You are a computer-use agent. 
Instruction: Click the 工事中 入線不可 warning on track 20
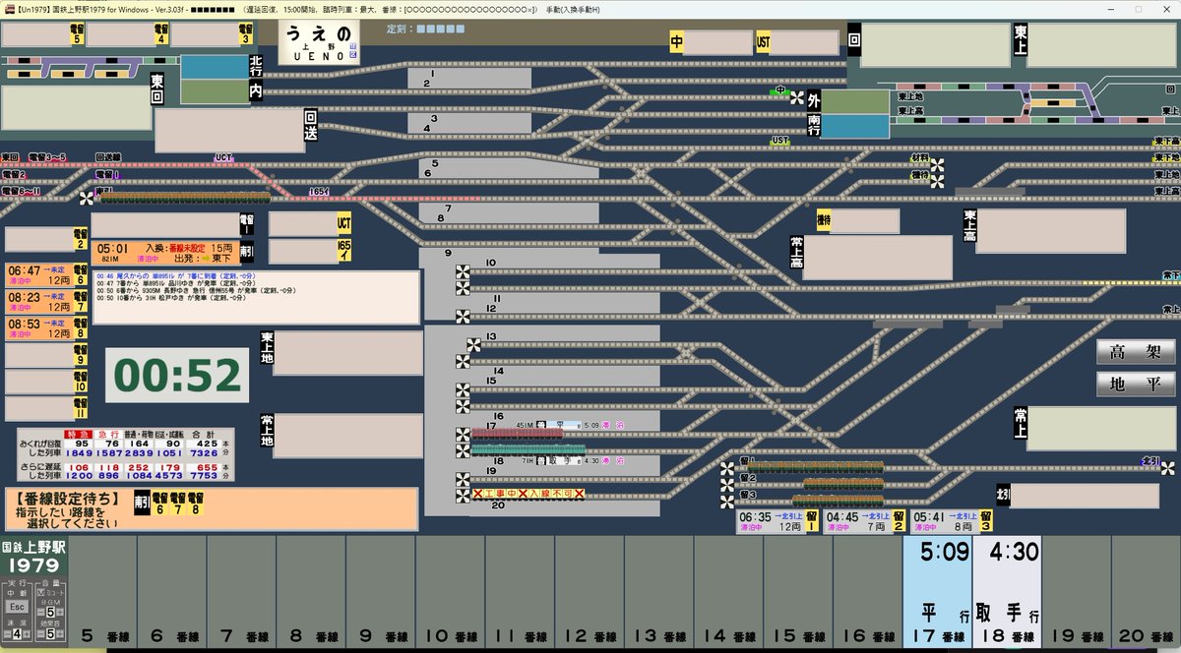click(528, 494)
